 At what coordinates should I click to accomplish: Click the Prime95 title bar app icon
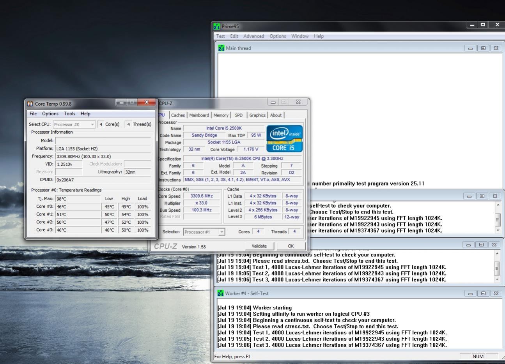pyautogui.click(x=217, y=27)
